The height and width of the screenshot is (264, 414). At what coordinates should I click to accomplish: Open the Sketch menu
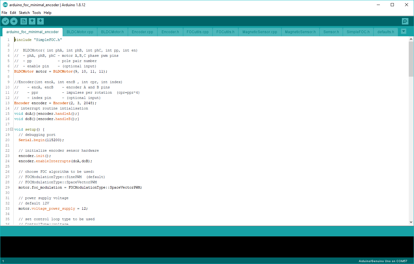pos(24,13)
